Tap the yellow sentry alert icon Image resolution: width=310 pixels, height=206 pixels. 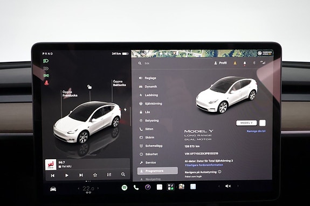coord(235,63)
